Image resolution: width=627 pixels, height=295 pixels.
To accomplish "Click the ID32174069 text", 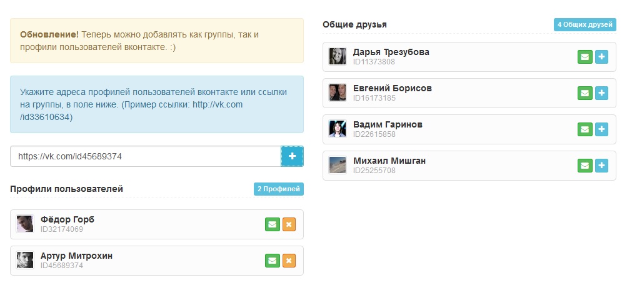I will point(62,229).
